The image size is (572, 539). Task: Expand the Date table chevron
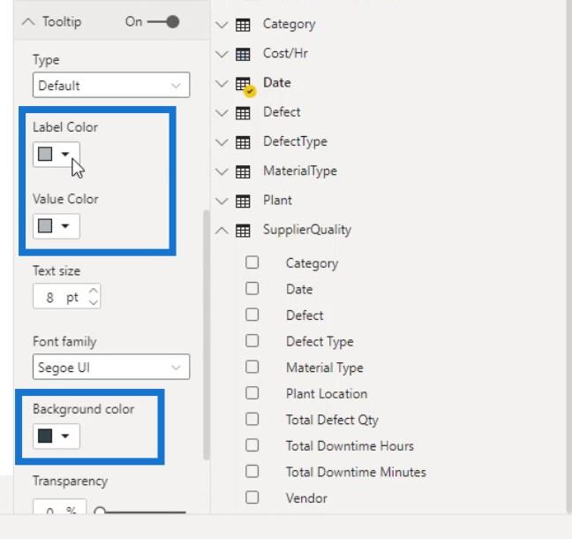point(222,84)
